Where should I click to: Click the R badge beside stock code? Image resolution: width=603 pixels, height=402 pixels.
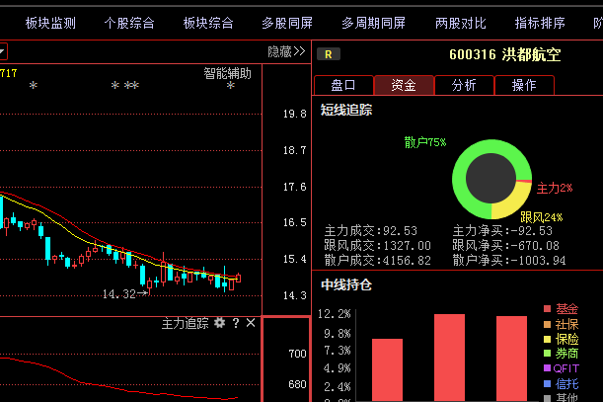click(329, 54)
